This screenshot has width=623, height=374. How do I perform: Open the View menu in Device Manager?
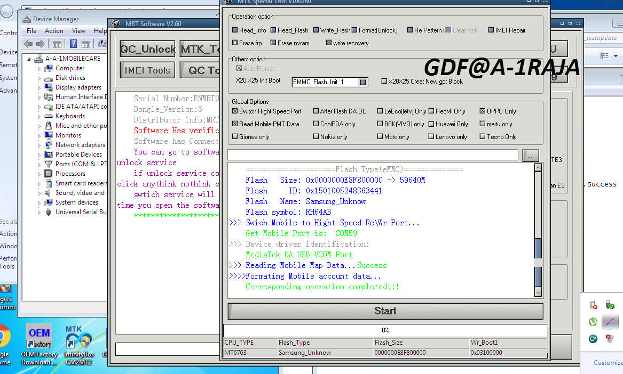78,31
